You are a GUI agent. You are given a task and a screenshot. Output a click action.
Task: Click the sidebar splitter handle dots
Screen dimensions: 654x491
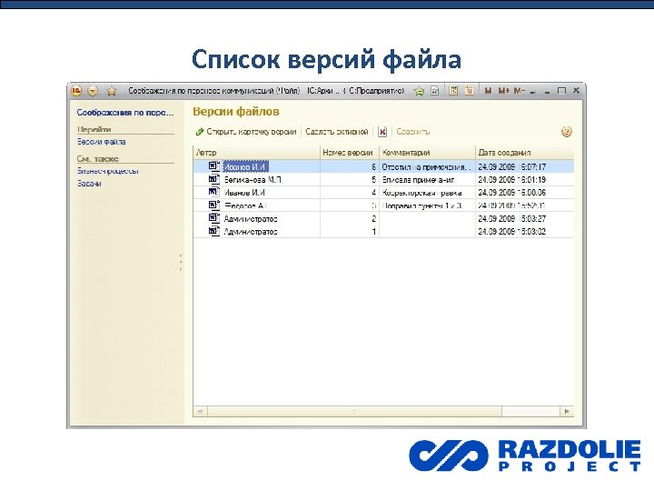(181, 262)
